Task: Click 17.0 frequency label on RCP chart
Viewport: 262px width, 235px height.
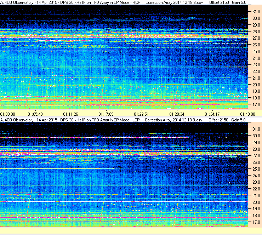Action: point(256,104)
